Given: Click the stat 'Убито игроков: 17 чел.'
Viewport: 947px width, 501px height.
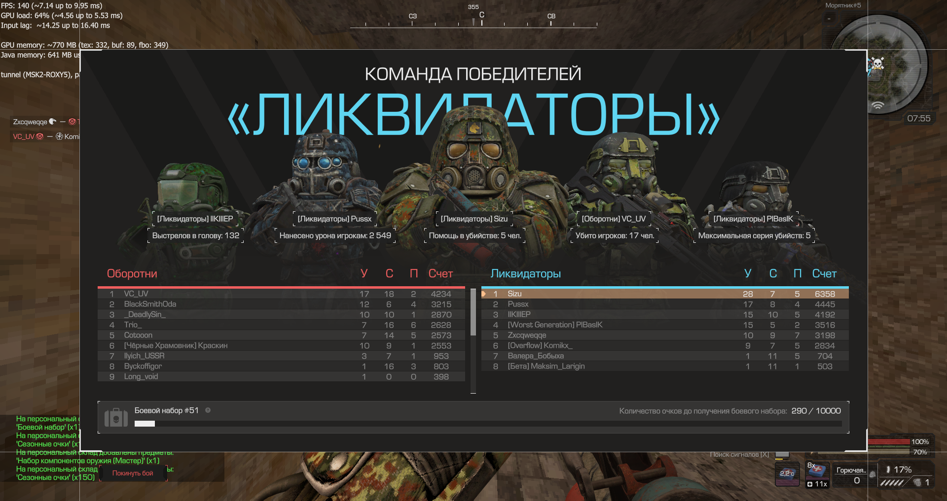Looking at the screenshot, I should click(615, 236).
